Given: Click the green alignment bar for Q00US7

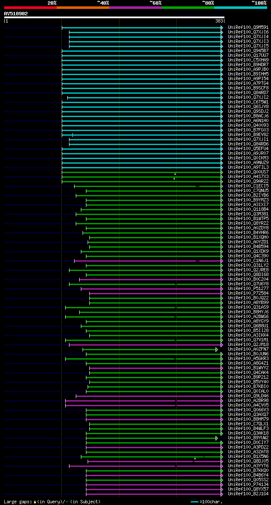Looking at the screenshot, I should click(x=141, y=172).
